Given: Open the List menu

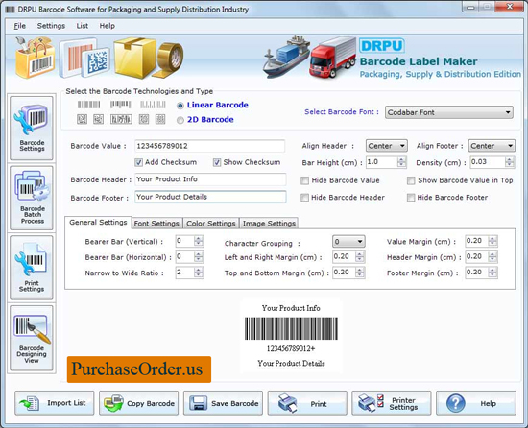Looking at the screenshot, I should pos(83,26).
